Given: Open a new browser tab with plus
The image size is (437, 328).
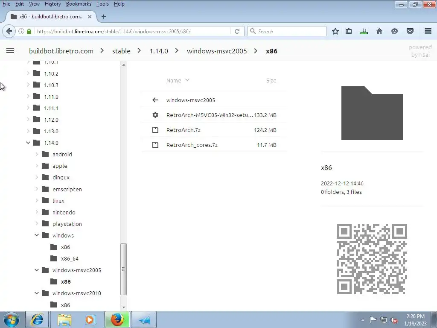Looking at the screenshot, I should click(104, 17).
